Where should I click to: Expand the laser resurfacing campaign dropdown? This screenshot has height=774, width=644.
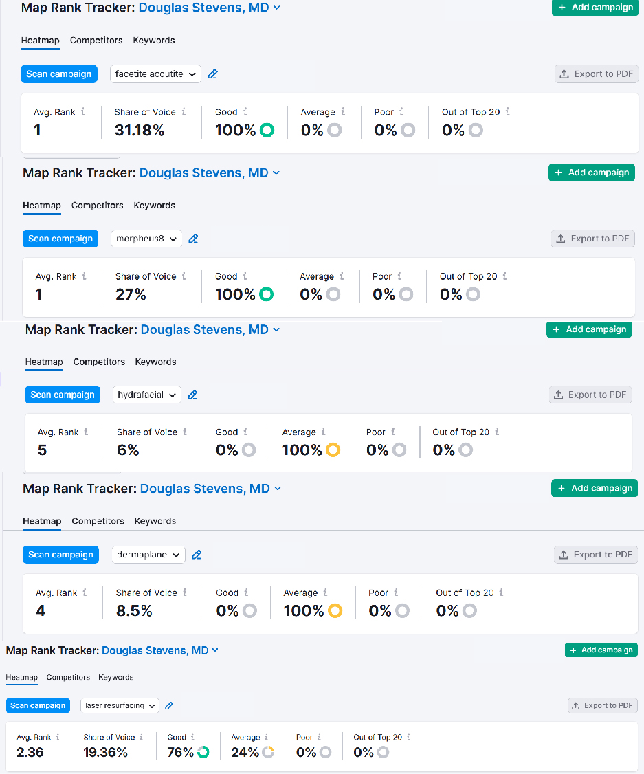pos(120,706)
